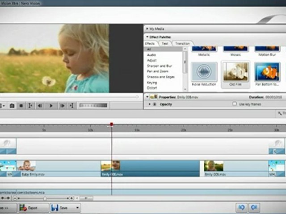Switch to the Text tab
Screen dimensions: 286x214
pyautogui.click(x=165, y=44)
